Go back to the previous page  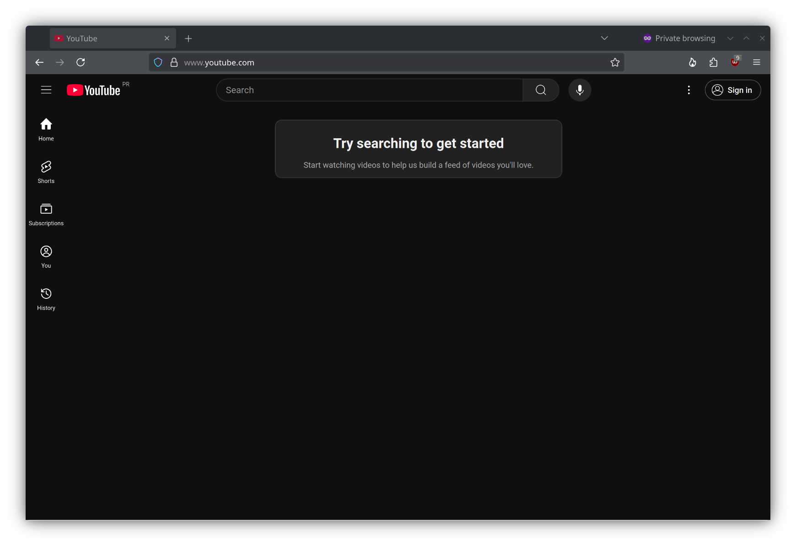point(39,62)
